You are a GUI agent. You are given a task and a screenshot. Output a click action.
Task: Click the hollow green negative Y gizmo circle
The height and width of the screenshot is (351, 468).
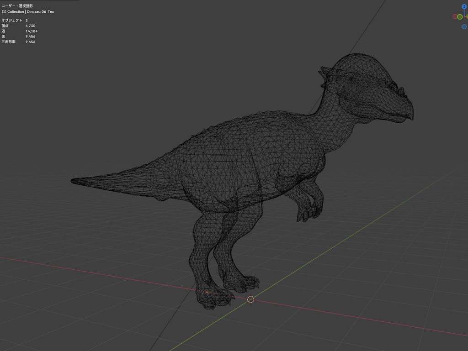[460, 17]
